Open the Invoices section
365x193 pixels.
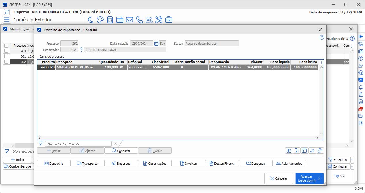coord(188,164)
